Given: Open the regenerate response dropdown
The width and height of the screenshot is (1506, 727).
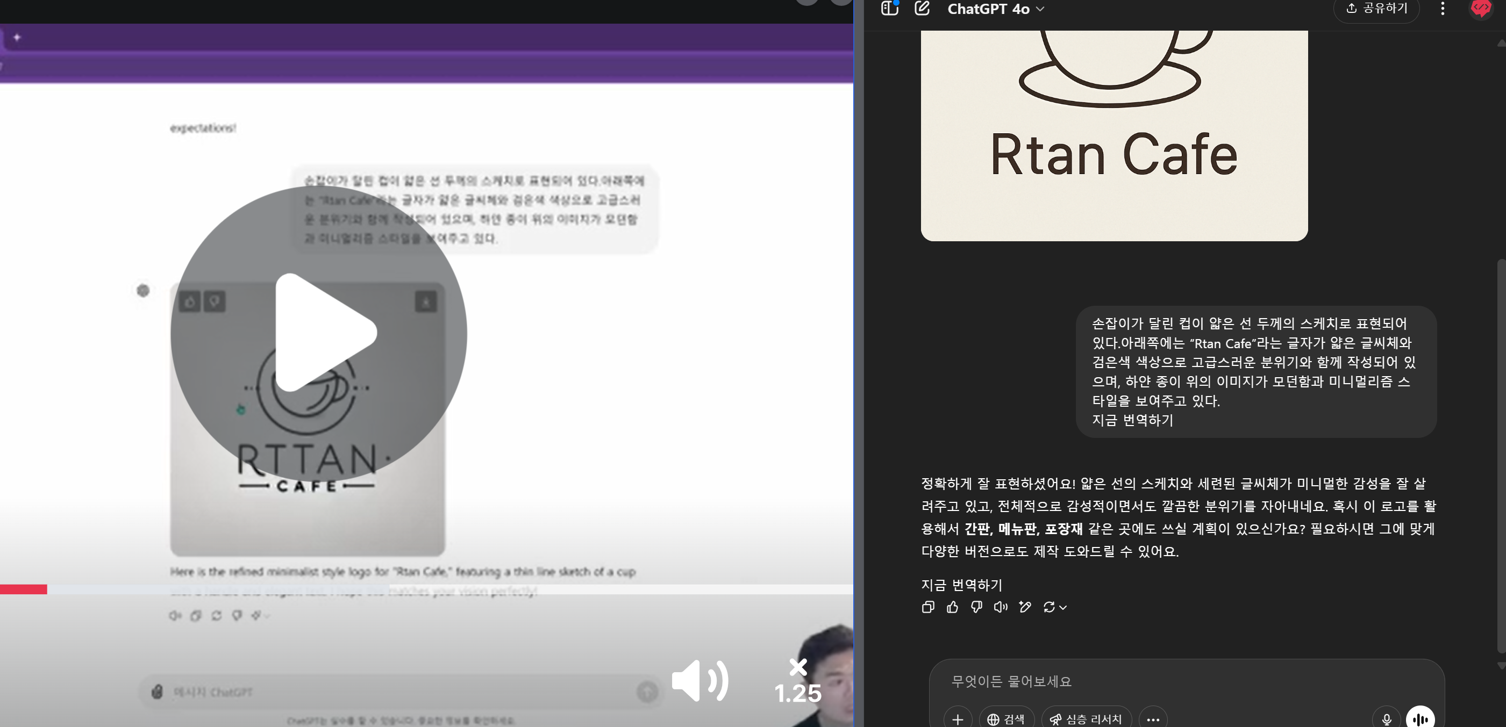Looking at the screenshot, I should click(1055, 607).
